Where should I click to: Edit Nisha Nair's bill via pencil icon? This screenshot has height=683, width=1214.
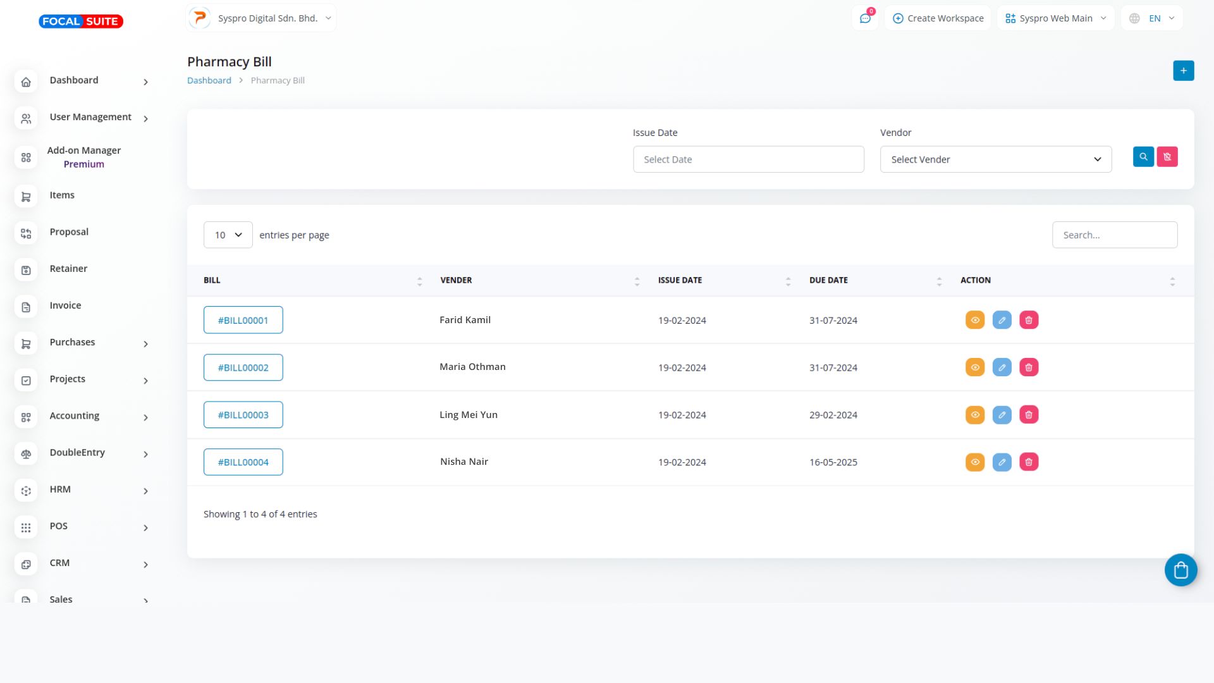[1002, 462]
